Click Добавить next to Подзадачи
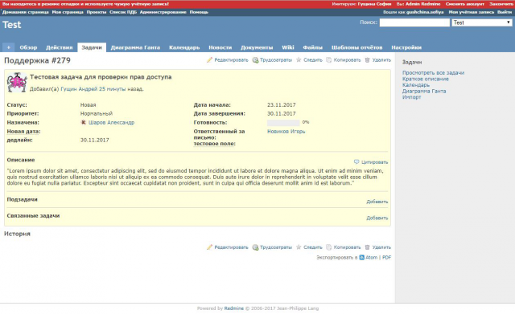 coord(377,202)
